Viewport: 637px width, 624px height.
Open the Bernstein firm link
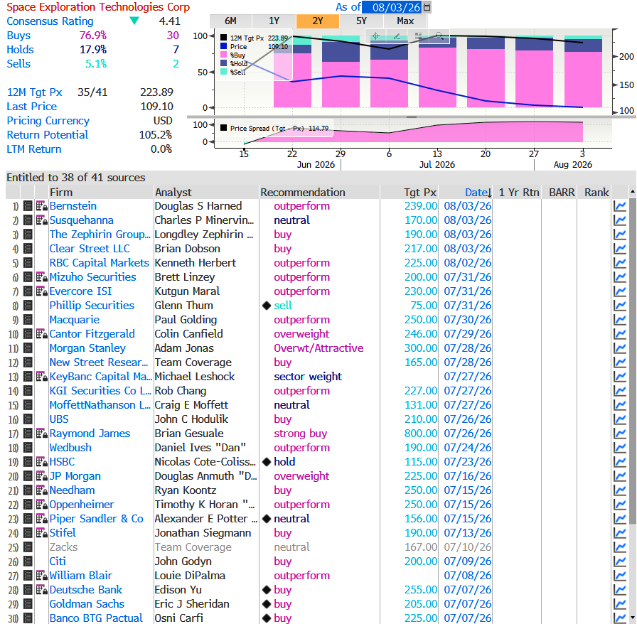pyautogui.click(x=73, y=206)
